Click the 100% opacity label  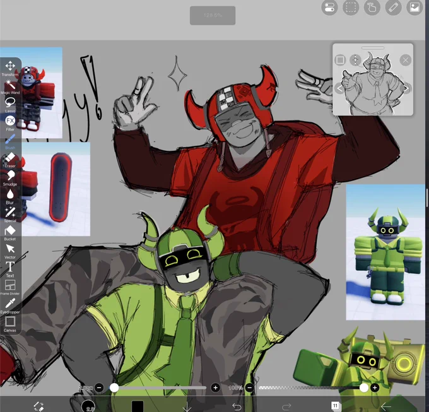pos(235,388)
